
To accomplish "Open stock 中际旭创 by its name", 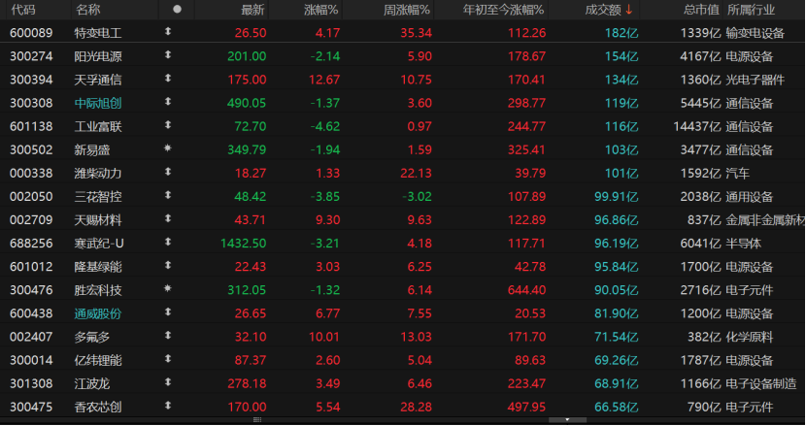I will click(x=98, y=102).
